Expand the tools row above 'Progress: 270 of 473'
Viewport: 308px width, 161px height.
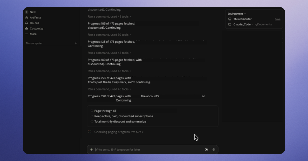(109, 89)
